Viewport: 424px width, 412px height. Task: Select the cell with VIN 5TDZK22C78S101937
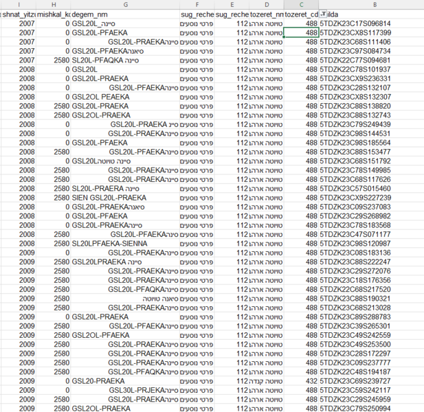[x=371, y=69]
